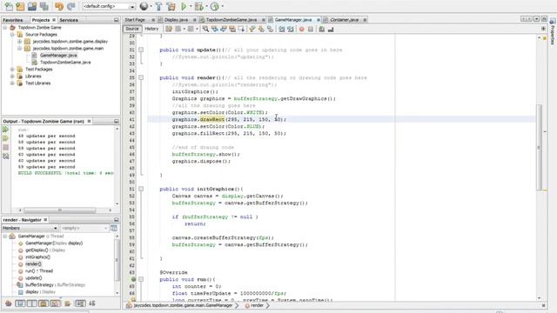Toggle Show Fields filter in Navigator
This screenshot has width=557, height=313.
[20, 303]
